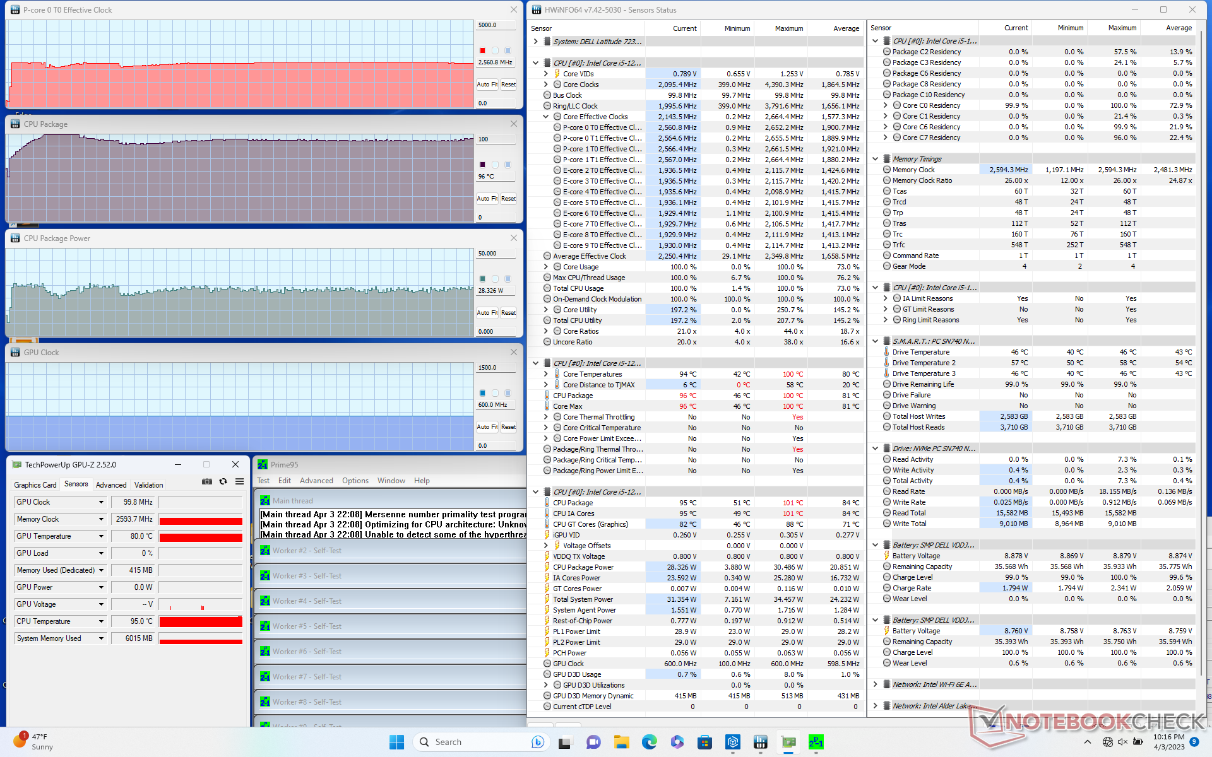The width and height of the screenshot is (1212, 757).
Task: Open the Validation tab in GPU-Z
Action: [148, 484]
